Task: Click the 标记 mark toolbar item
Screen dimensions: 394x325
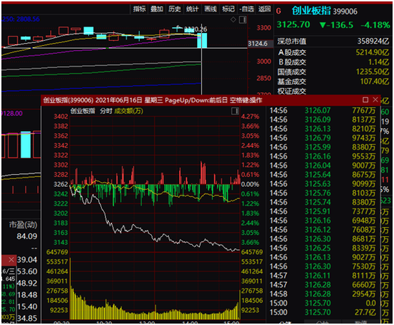Action: (228, 9)
